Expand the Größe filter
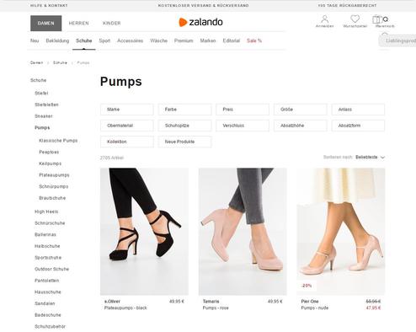This screenshot has width=416, height=332. coord(301,110)
